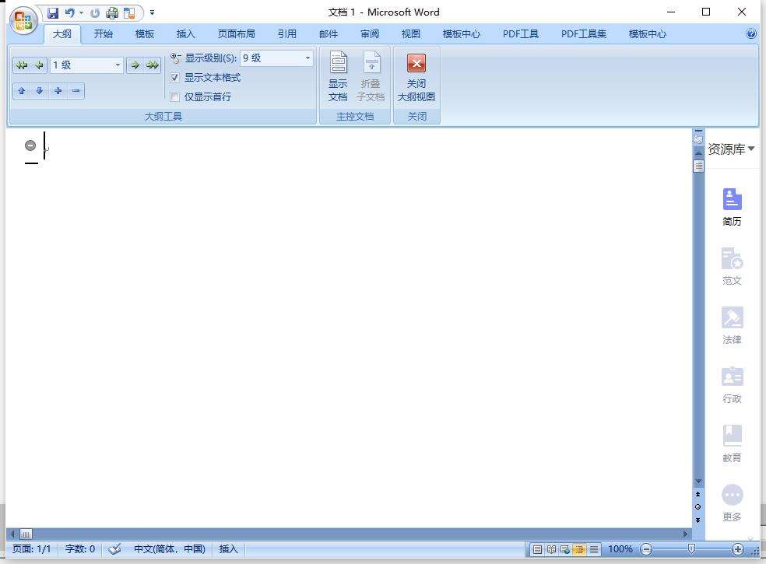Switch to Full Screen Reading view
766x564 pixels.
pos(551,549)
